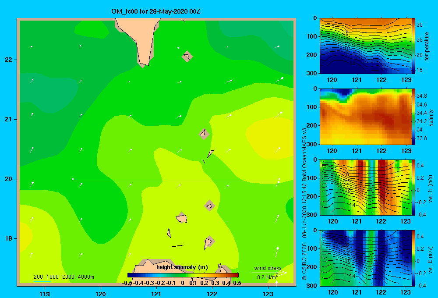Click latitude label "19" on the main map
The height and width of the screenshot is (298, 438).
pyautogui.click(x=9, y=238)
